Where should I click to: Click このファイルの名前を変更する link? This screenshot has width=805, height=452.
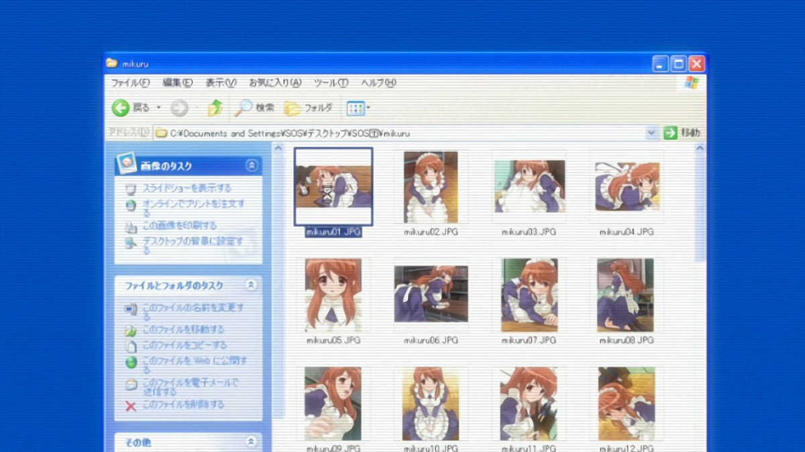pyautogui.click(x=193, y=311)
